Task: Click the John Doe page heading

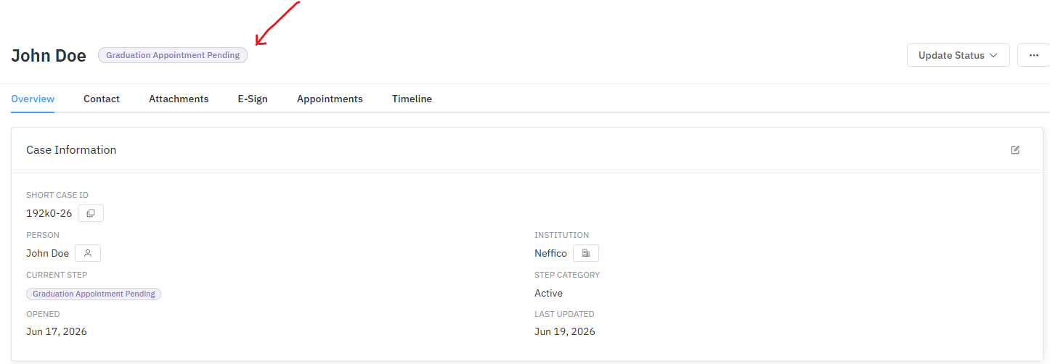Action: [x=49, y=55]
